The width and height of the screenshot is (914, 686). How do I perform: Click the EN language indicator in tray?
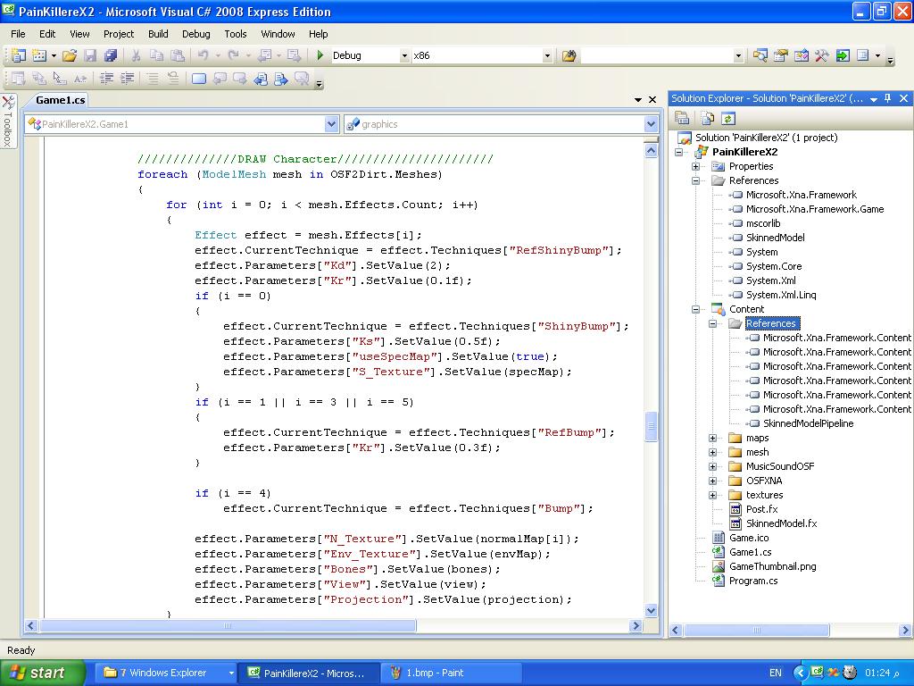pos(776,673)
